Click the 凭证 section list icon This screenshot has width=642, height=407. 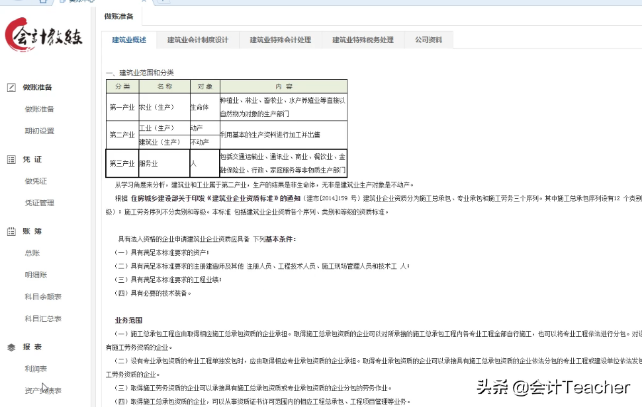pos(11,159)
